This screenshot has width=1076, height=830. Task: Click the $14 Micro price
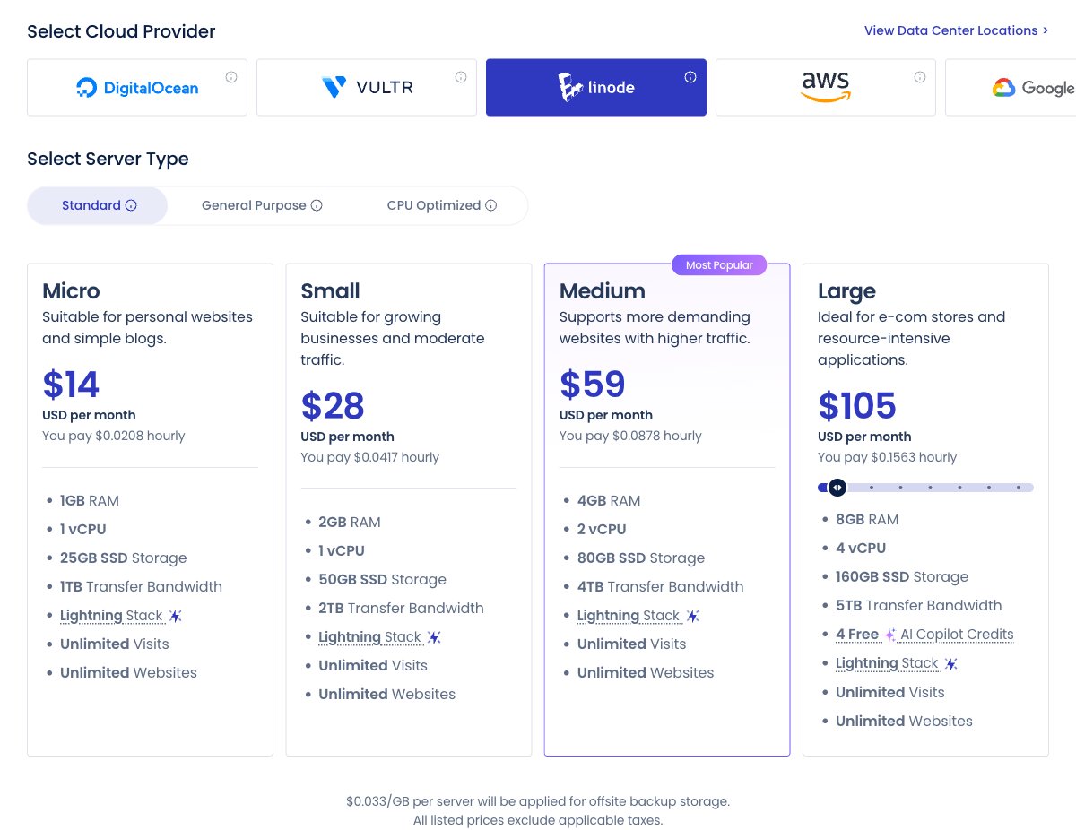pos(71,385)
